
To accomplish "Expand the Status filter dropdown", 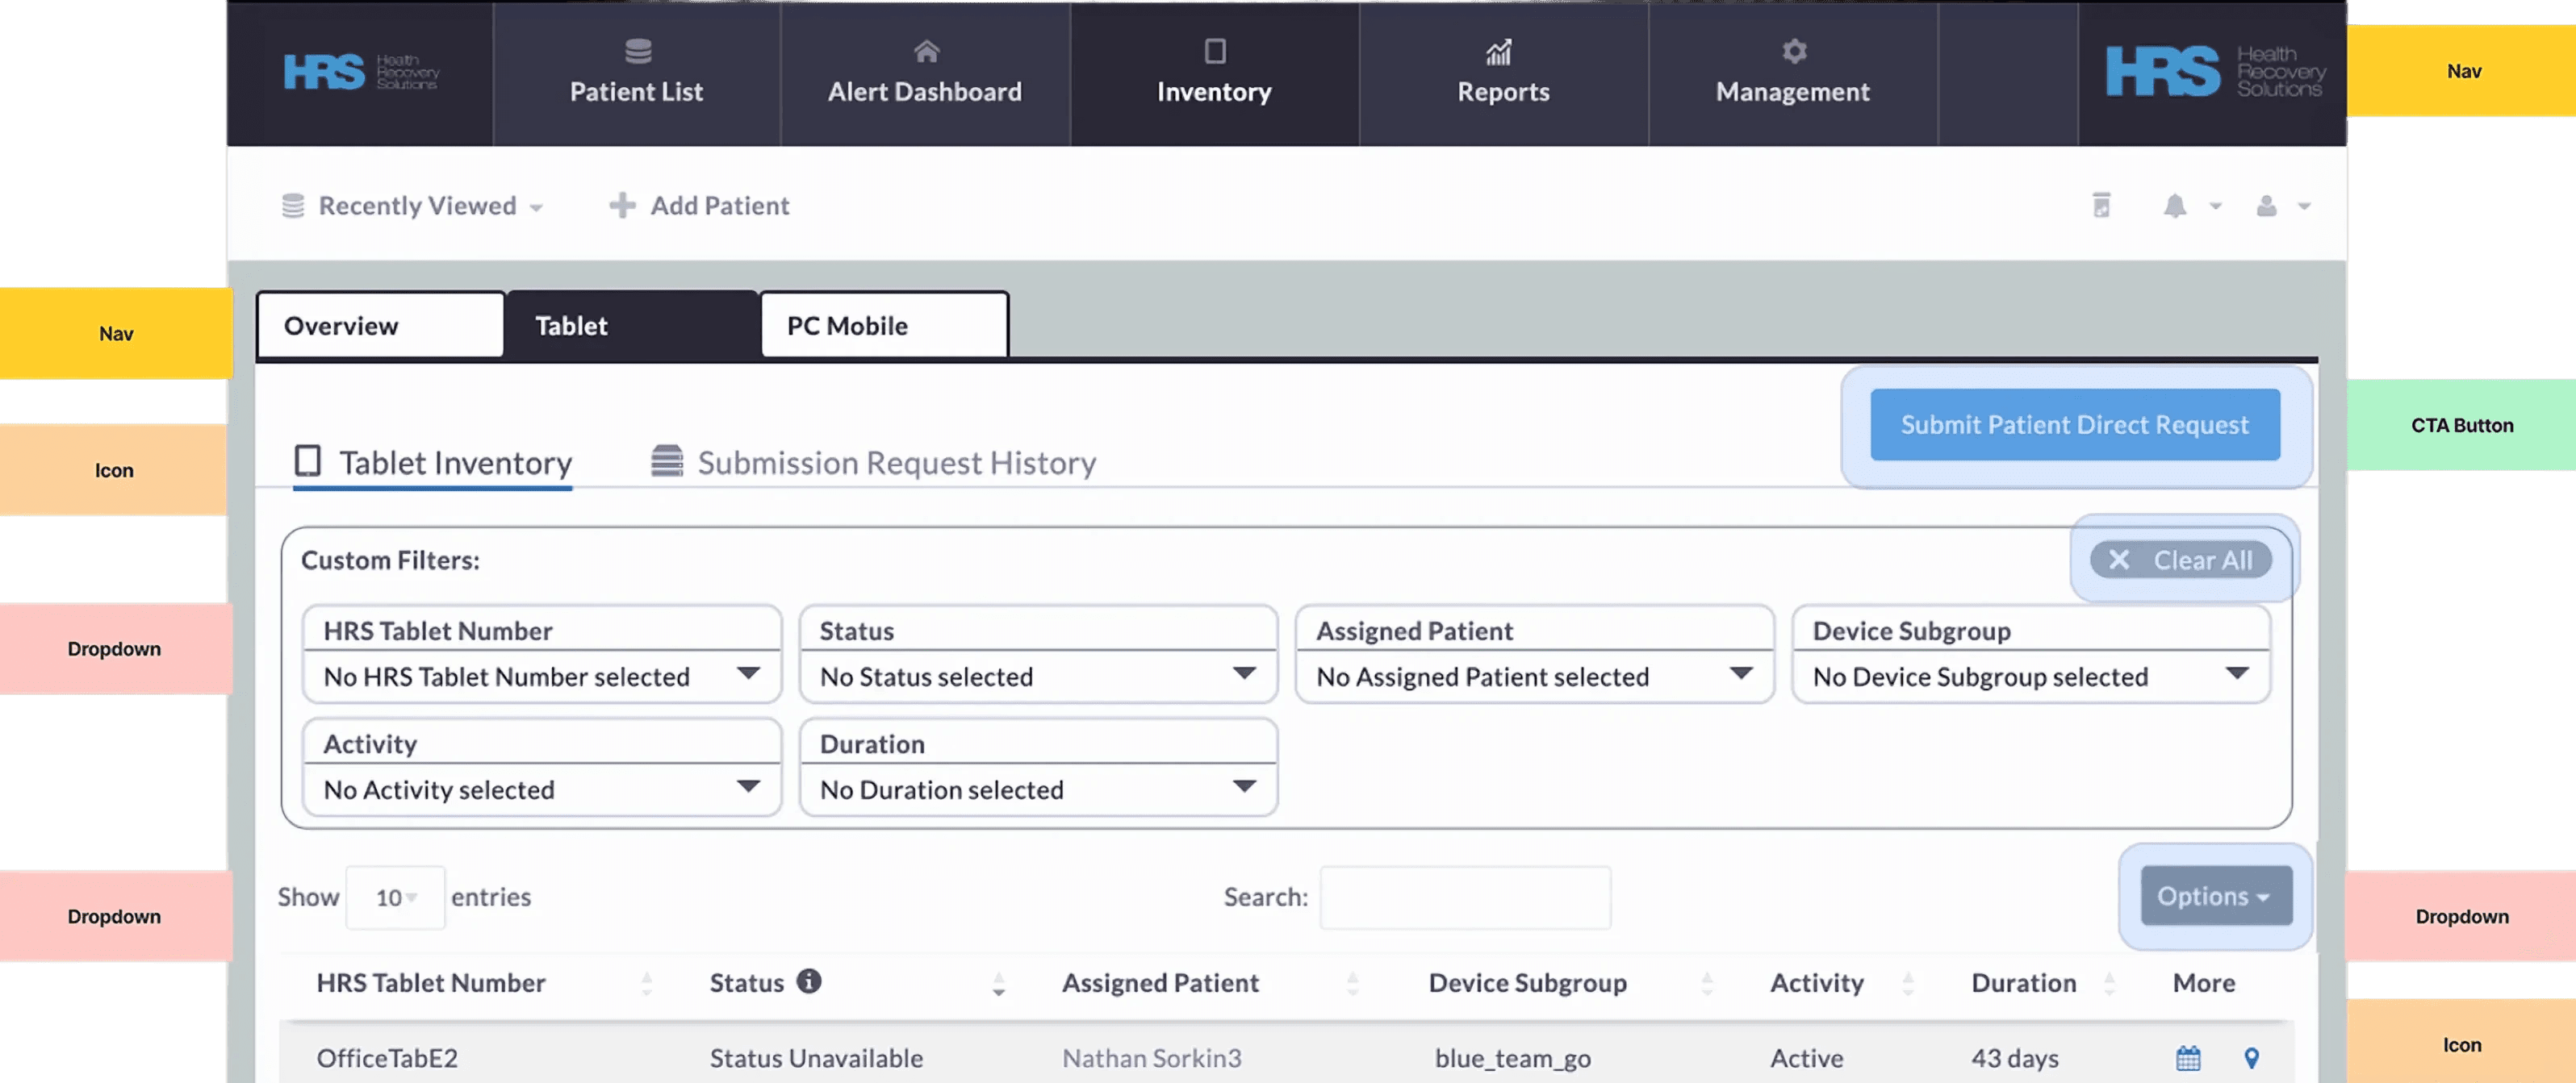I will coord(1038,677).
